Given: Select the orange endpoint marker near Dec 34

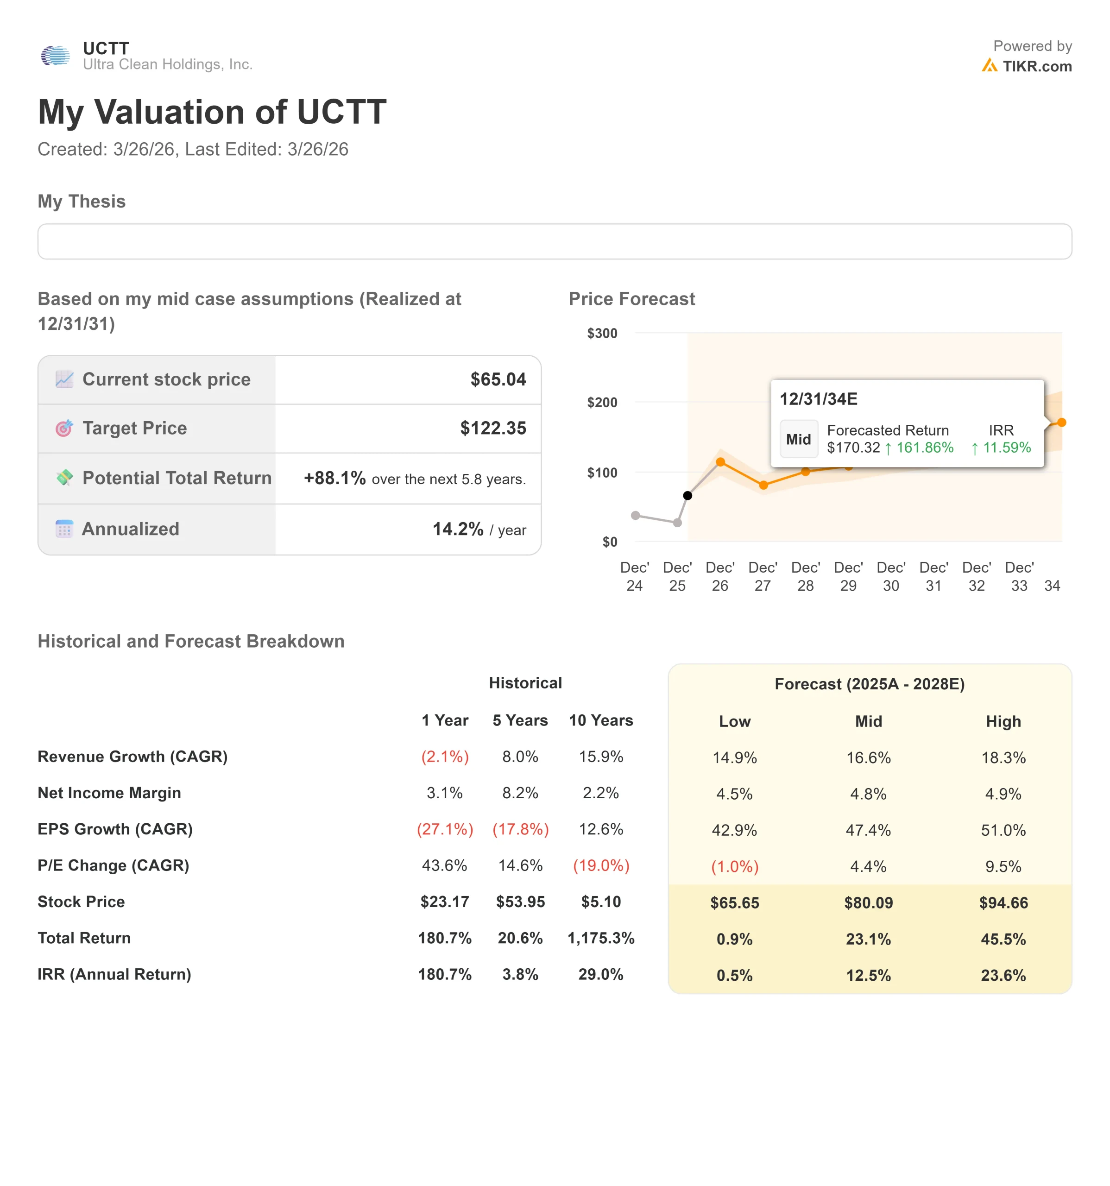Looking at the screenshot, I should (x=1063, y=422).
